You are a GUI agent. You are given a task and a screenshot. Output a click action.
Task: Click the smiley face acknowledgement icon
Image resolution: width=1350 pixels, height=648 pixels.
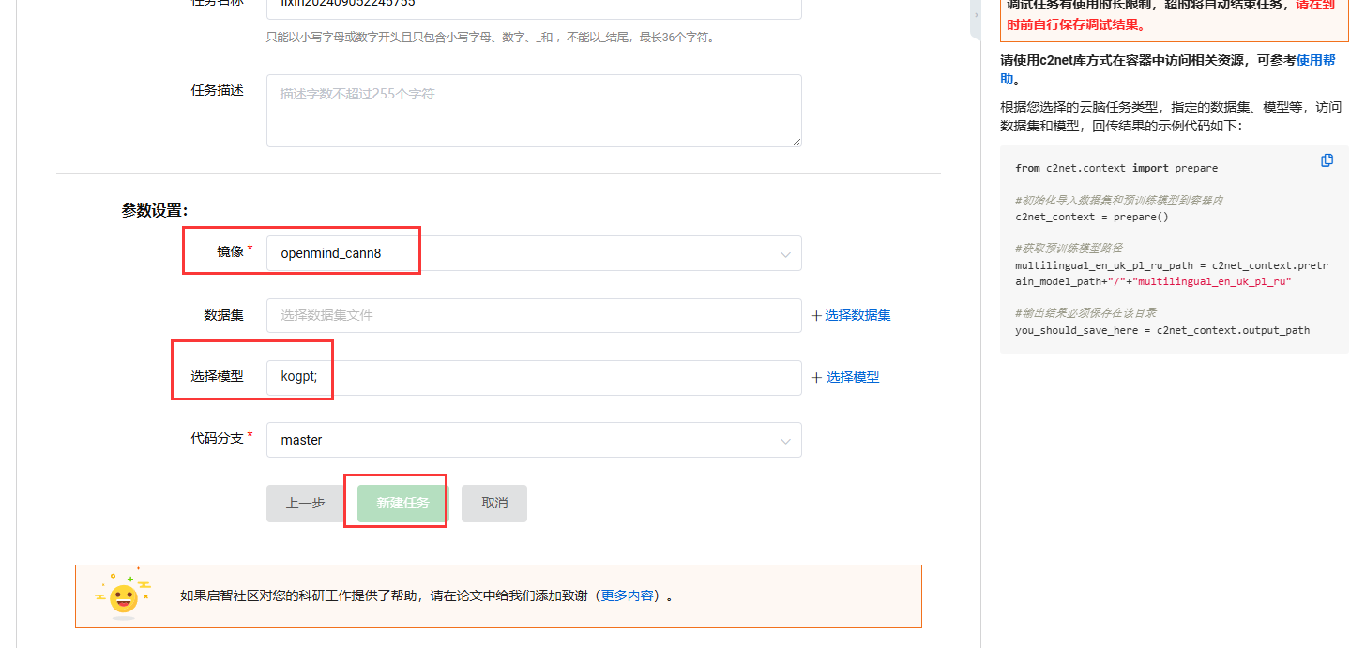click(123, 596)
